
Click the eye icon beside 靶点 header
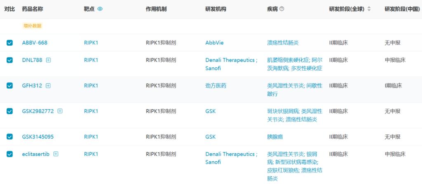[x=100, y=9]
